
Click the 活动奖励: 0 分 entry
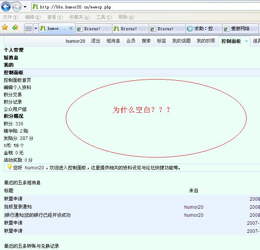pyautogui.click(x=18, y=160)
